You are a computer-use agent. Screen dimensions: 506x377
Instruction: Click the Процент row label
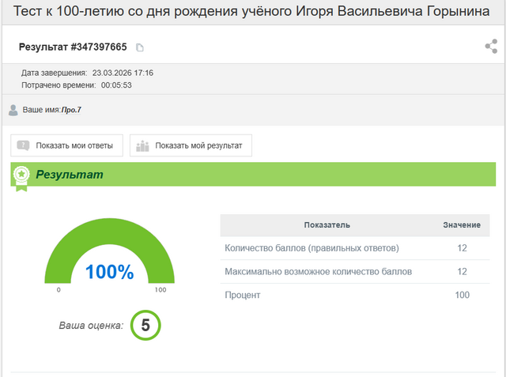(243, 295)
